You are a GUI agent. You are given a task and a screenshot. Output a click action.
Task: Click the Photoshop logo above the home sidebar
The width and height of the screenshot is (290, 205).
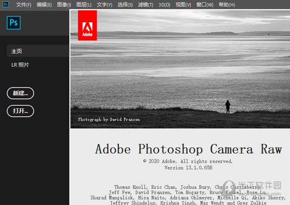click(13, 22)
